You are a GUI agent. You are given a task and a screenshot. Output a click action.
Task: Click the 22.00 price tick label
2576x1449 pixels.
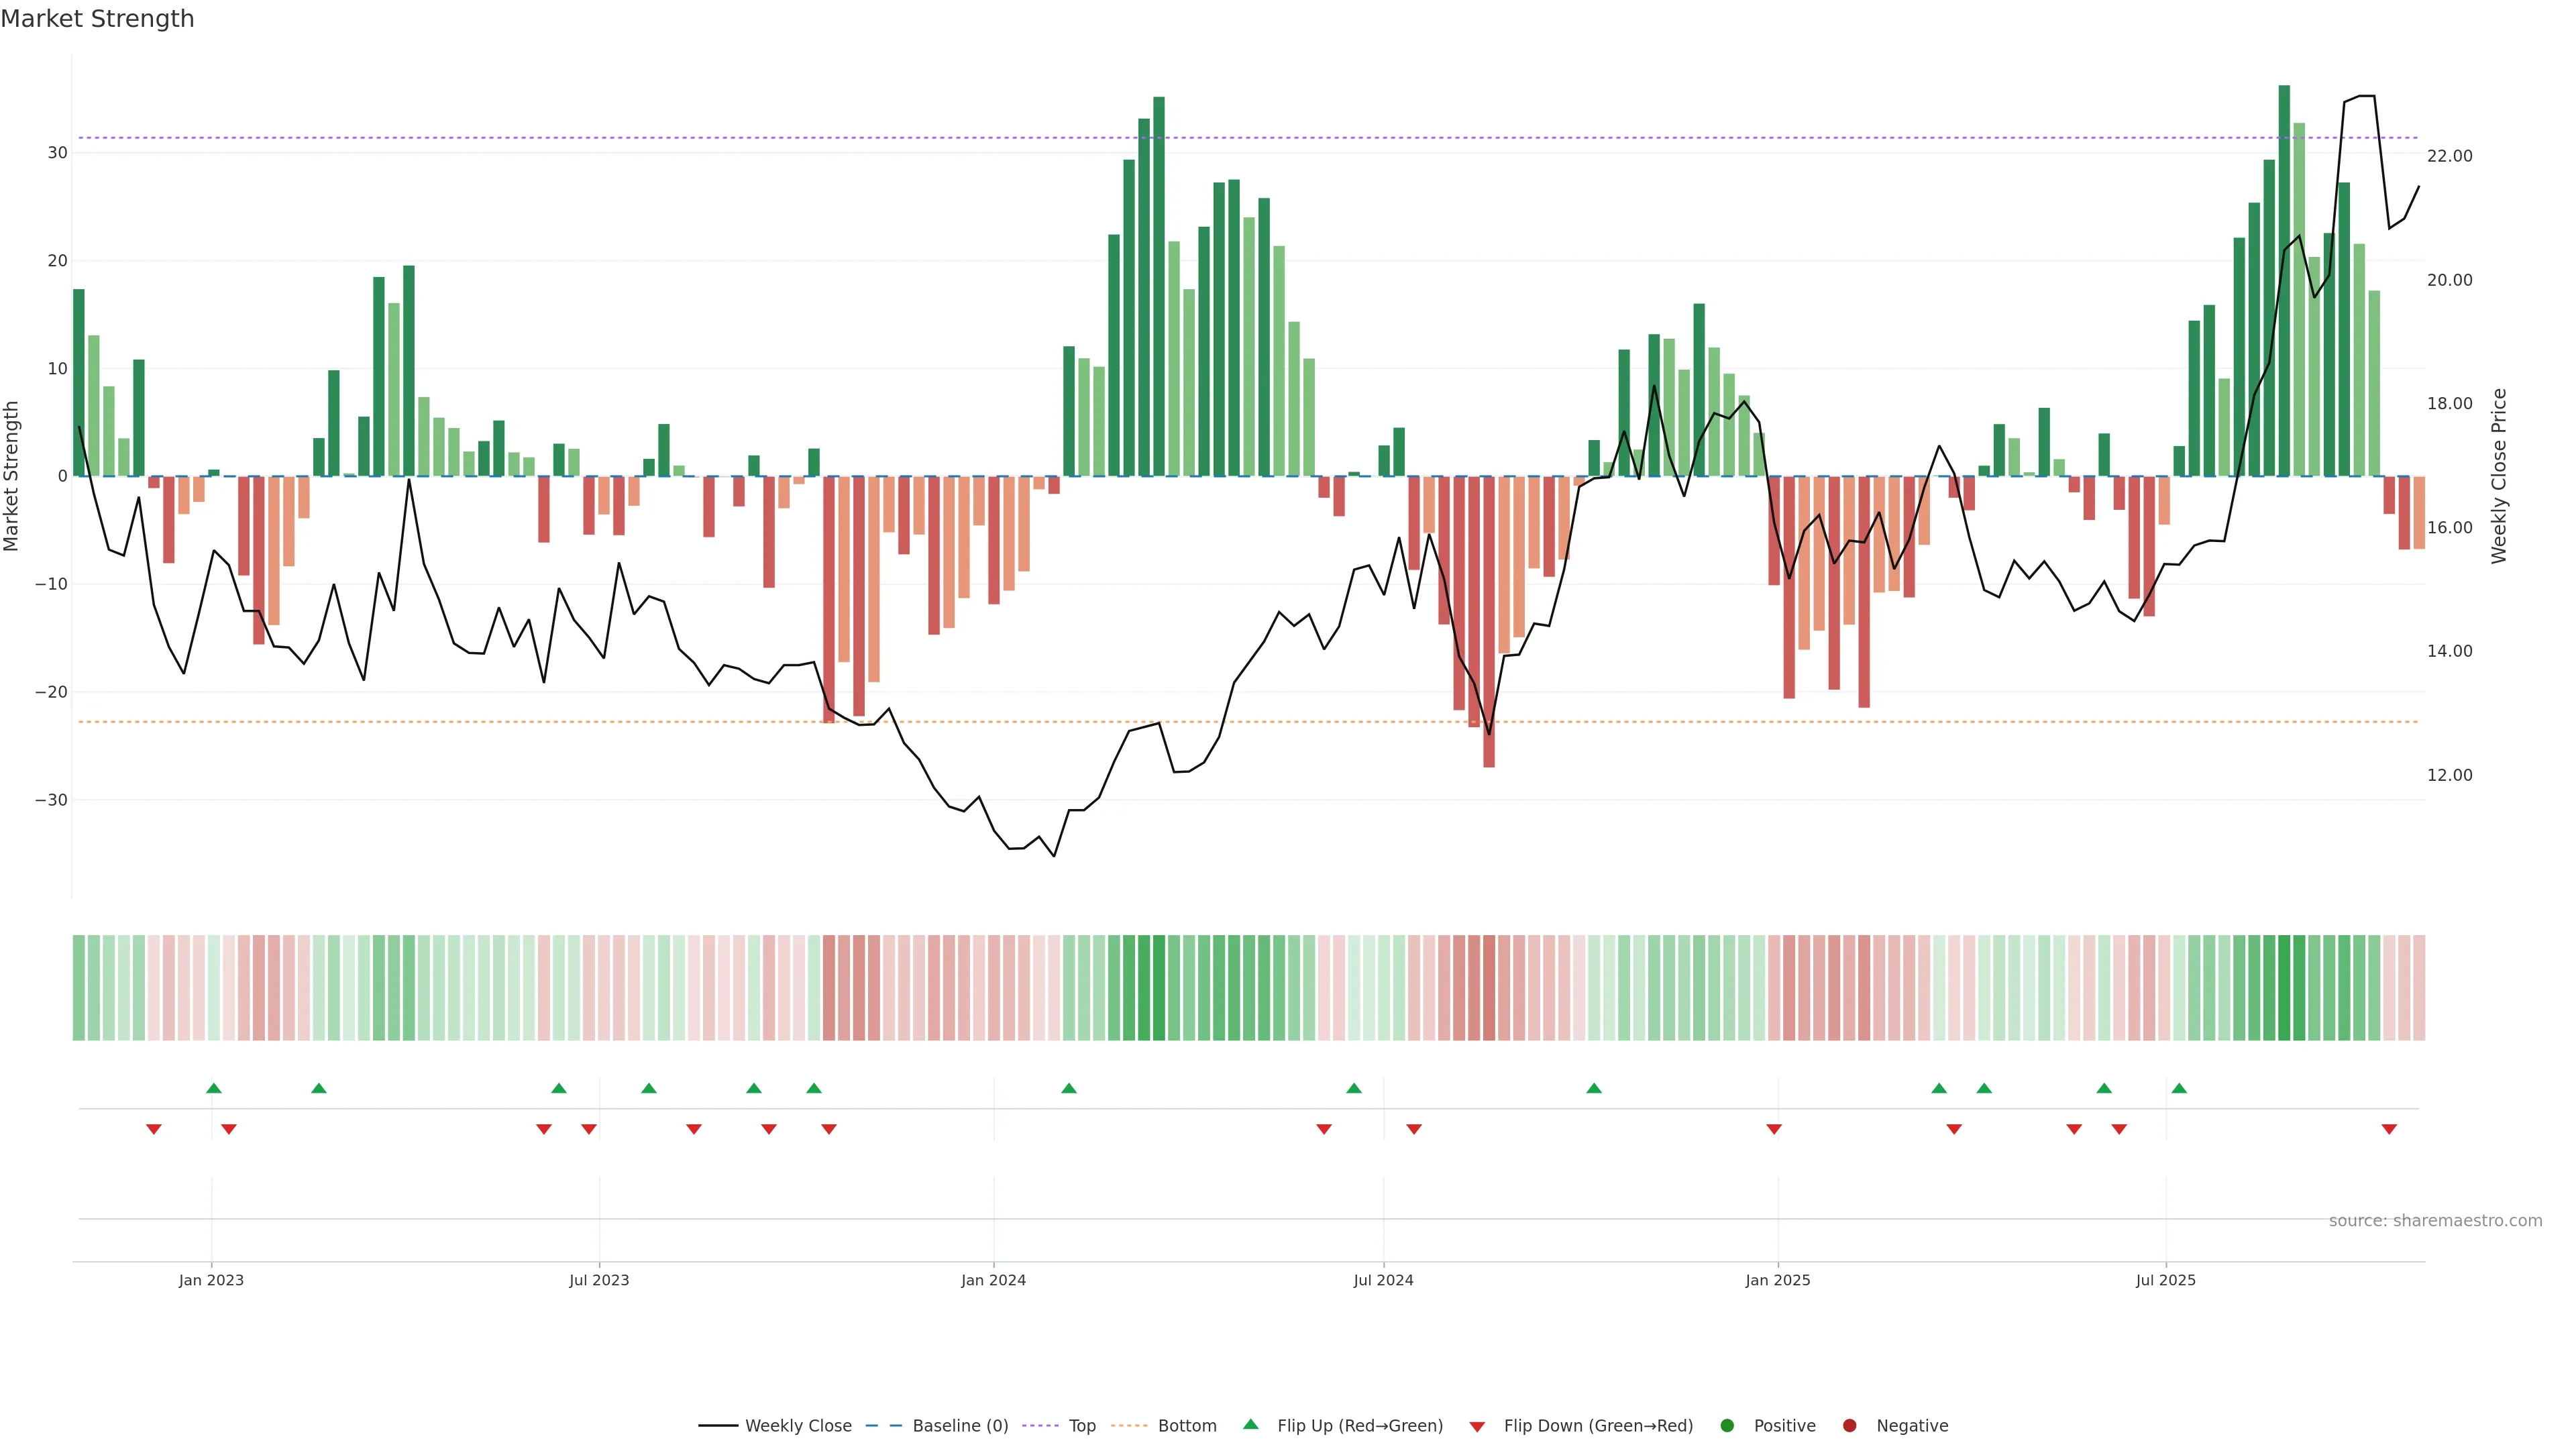point(2449,156)
